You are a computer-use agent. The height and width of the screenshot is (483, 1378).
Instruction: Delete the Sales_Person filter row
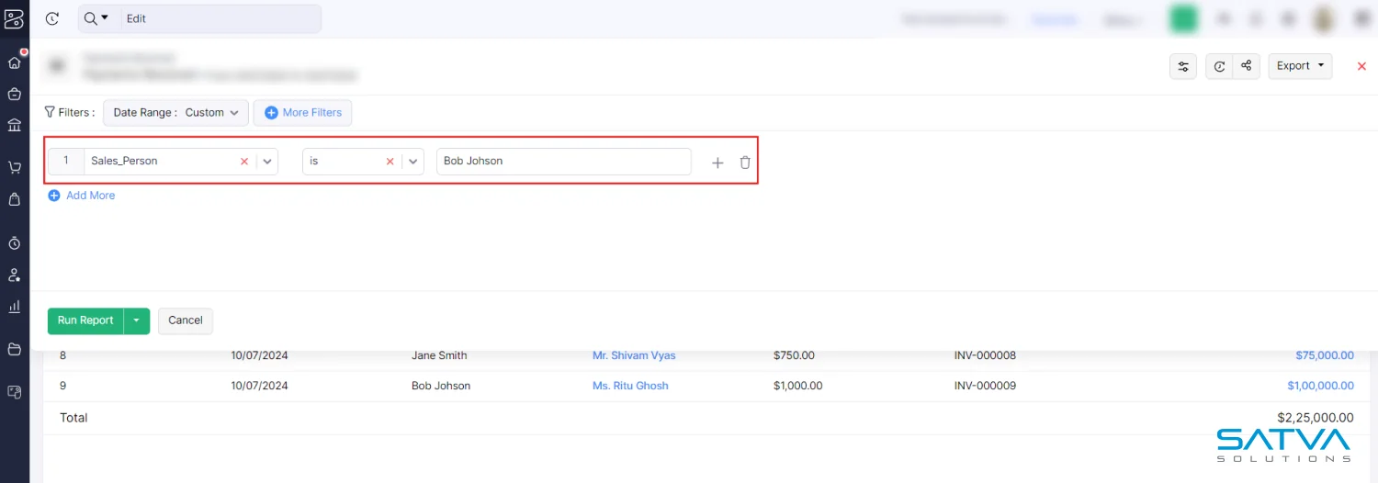coord(745,163)
